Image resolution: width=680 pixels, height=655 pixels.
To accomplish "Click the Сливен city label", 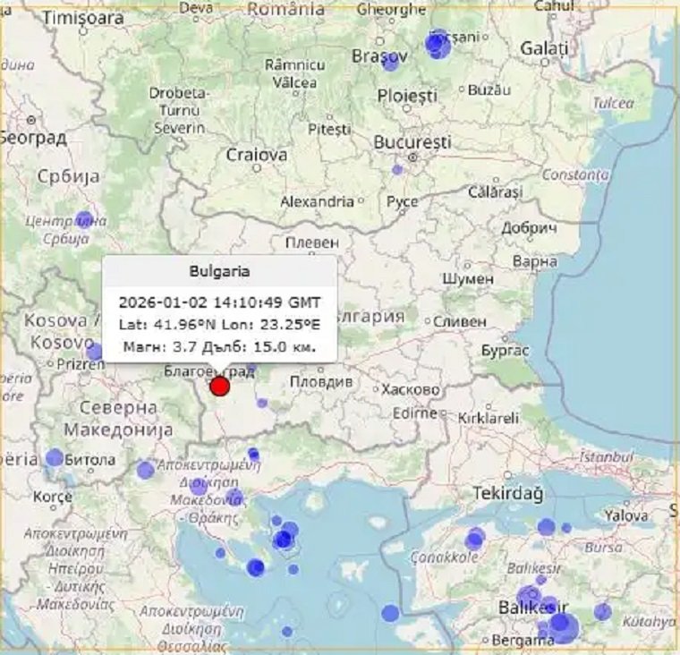I will pos(460,321).
